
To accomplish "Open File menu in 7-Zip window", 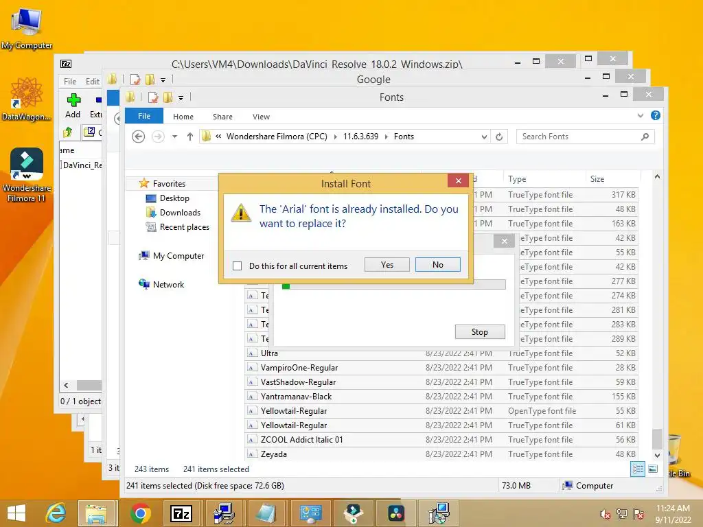I will point(70,82).
